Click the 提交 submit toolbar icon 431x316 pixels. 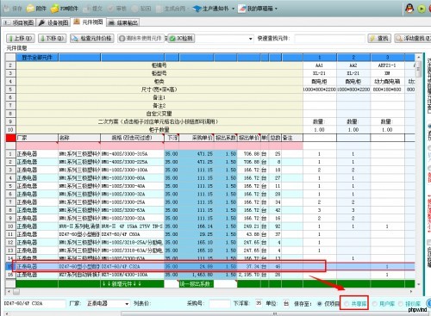click(86, 9)
